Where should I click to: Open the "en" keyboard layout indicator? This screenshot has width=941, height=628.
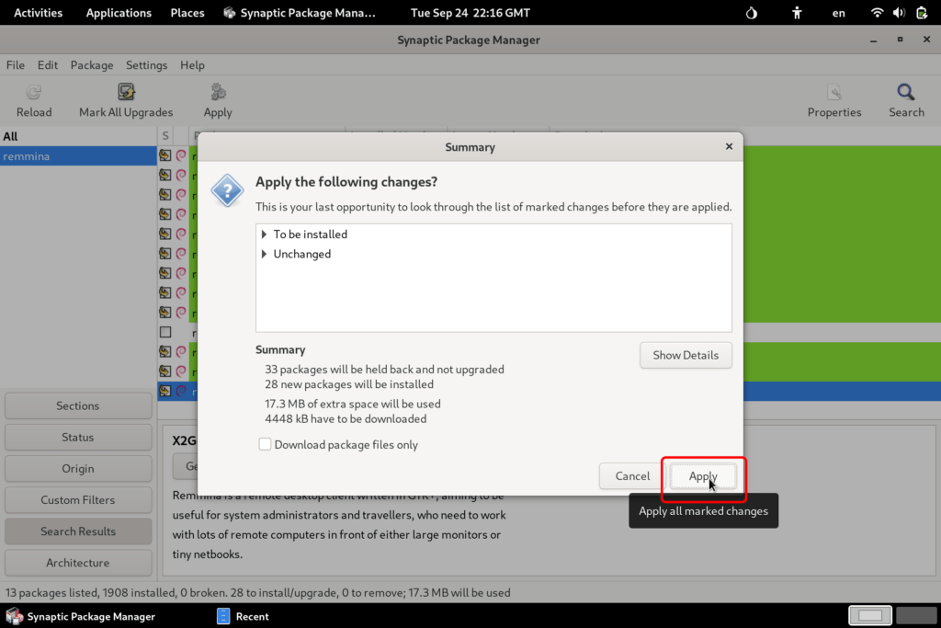click(838, 13)
